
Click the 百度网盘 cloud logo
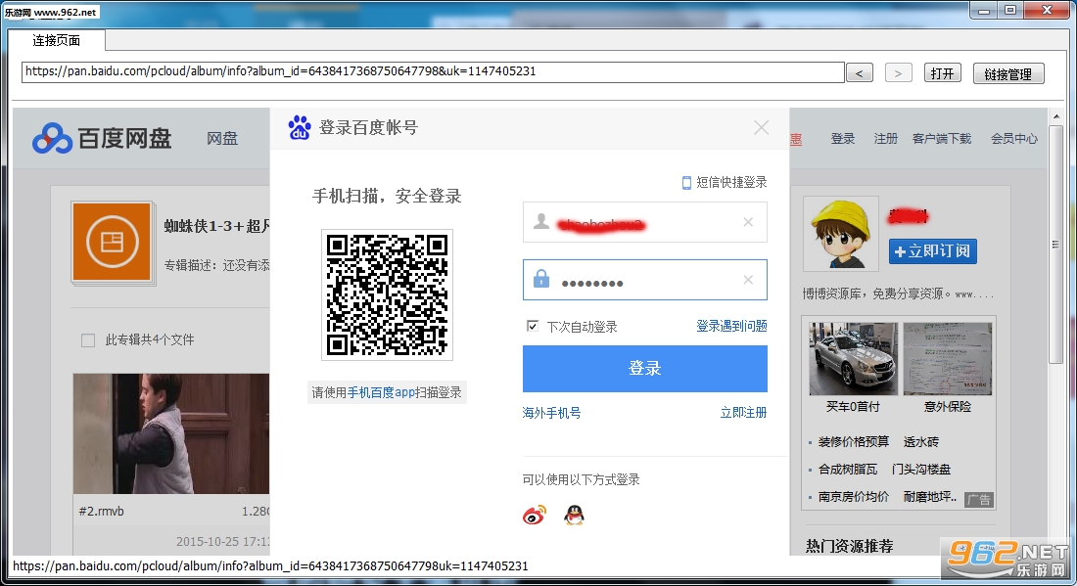(x=52, y=139)
